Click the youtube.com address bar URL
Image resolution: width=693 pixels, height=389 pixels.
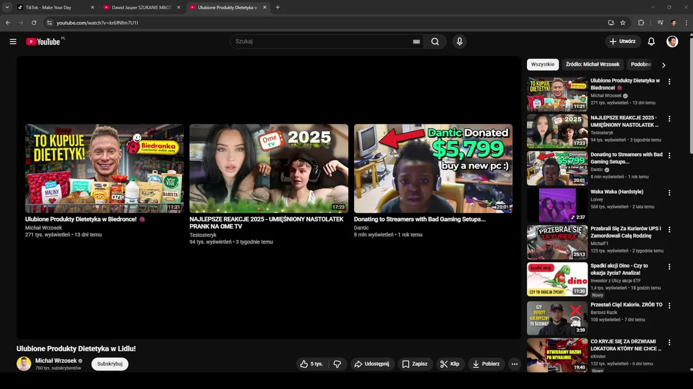pos(97,23)
